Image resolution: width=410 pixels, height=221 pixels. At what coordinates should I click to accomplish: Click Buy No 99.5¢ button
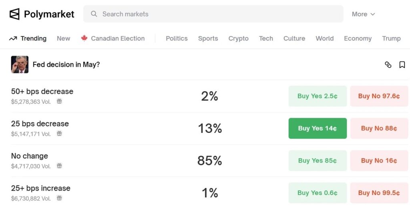pyautogui.click(x=379, y=193)
